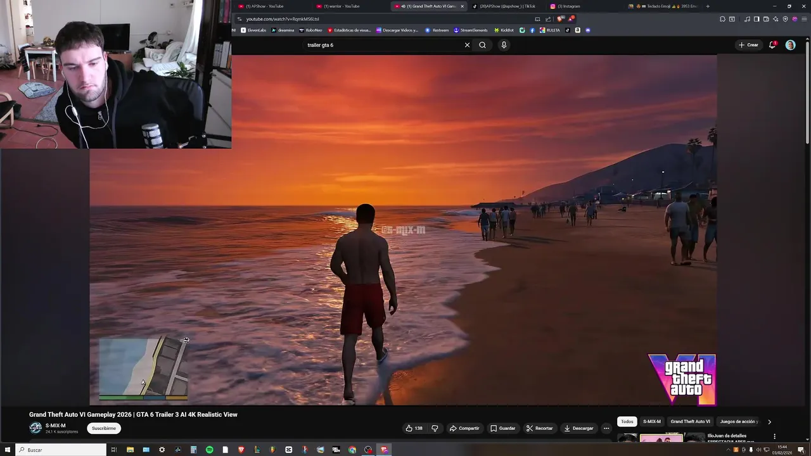Viewport: 811px width, 456px height.
Task: Click the browser address bar URL
Action: tap(283, 19)
